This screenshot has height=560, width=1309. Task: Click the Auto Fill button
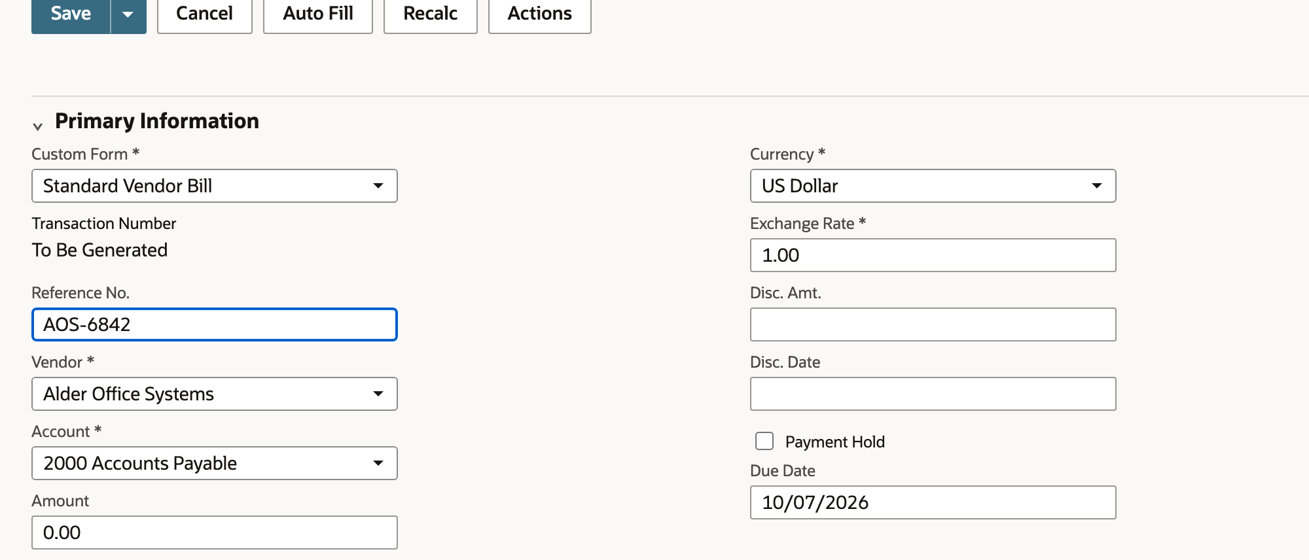(318, 14)
